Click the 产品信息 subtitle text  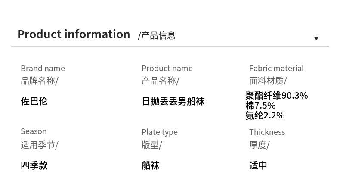(x=157, y=36)
